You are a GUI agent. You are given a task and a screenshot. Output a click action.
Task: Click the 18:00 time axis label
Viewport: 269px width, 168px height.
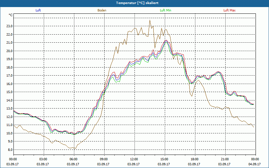(195, 159)
